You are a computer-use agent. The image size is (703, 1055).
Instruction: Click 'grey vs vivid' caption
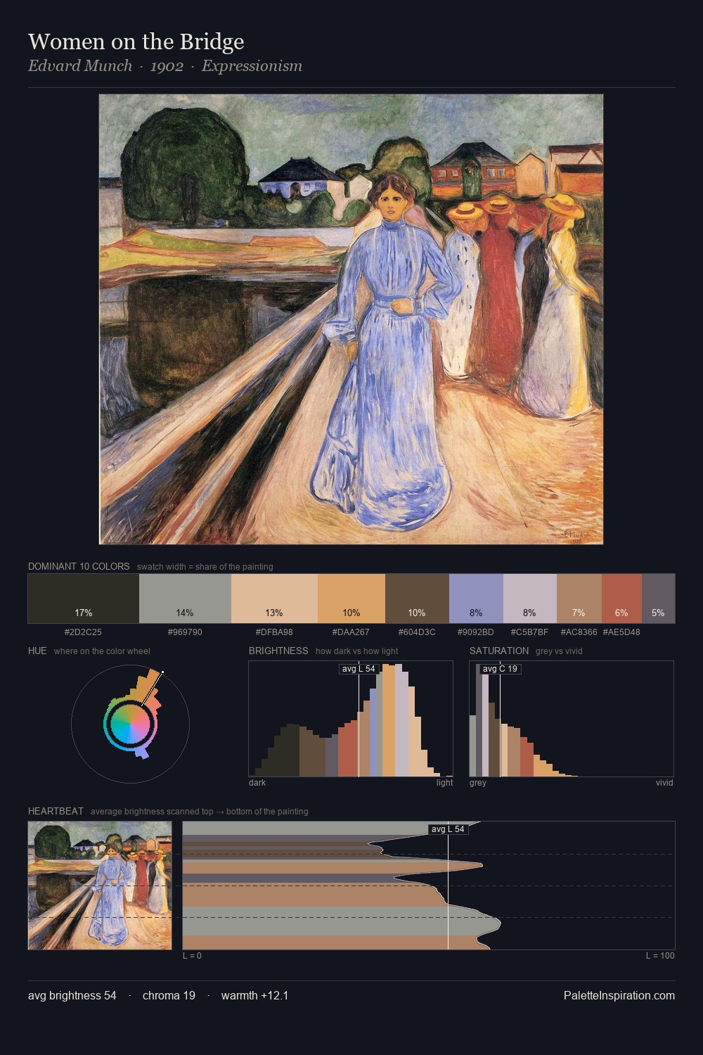coord(559,651)
